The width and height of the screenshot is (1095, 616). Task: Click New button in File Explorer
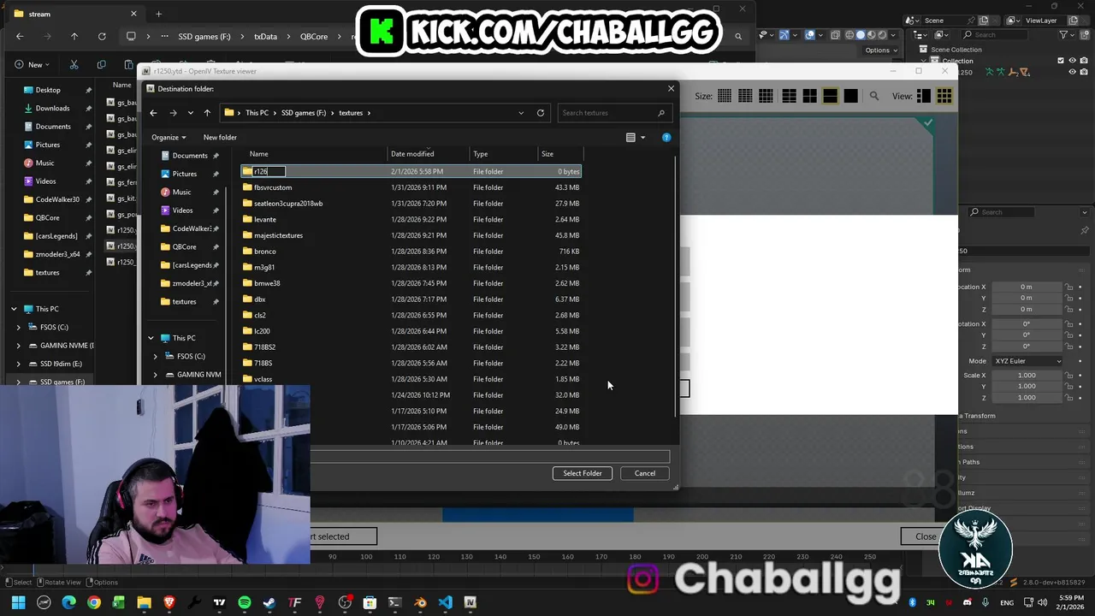[x=33, y=64]
